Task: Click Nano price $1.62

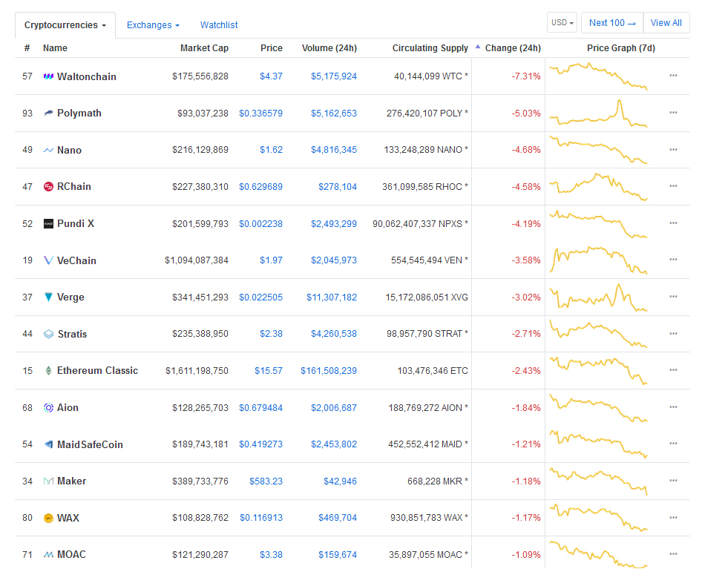Action: [x=272, y=150]
